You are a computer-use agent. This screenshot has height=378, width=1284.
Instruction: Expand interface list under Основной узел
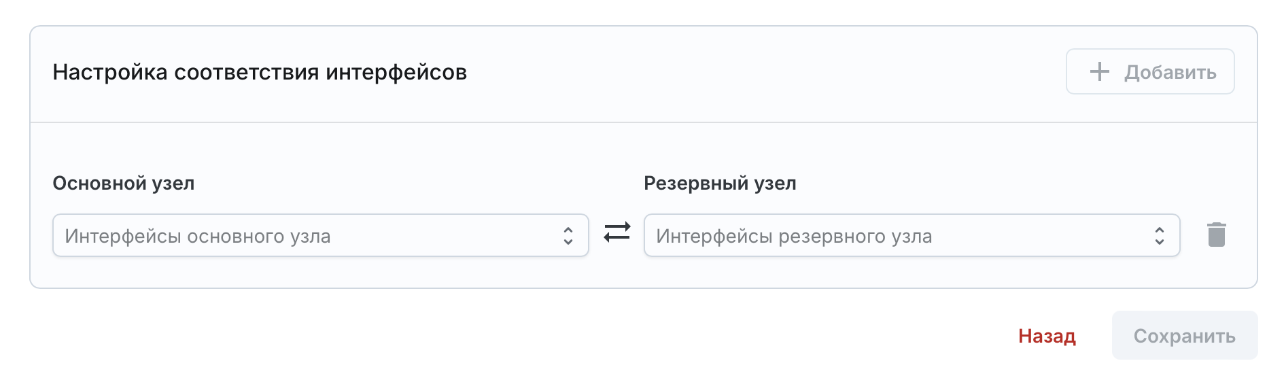click(x=321, y=235)
